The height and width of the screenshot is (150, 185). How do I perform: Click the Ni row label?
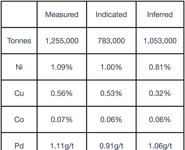(19, 67)
